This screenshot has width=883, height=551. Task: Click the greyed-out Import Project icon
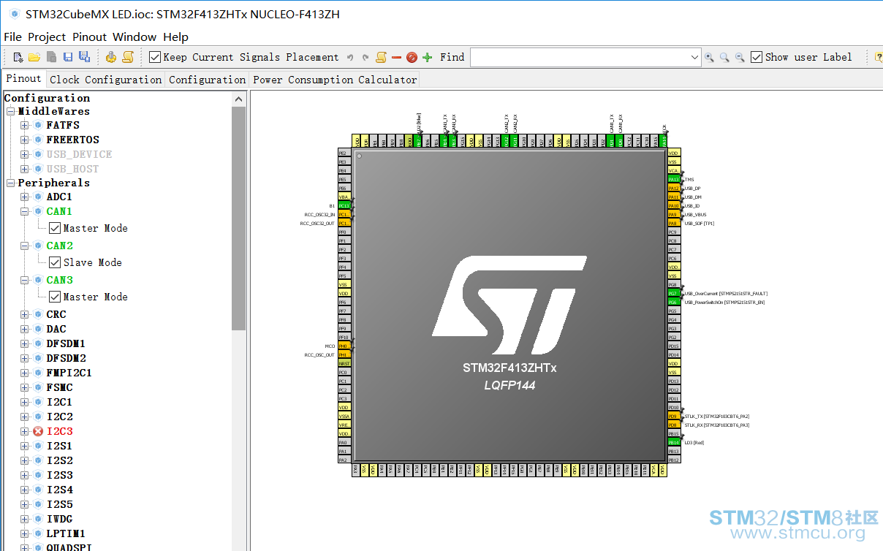coord(51,57)
